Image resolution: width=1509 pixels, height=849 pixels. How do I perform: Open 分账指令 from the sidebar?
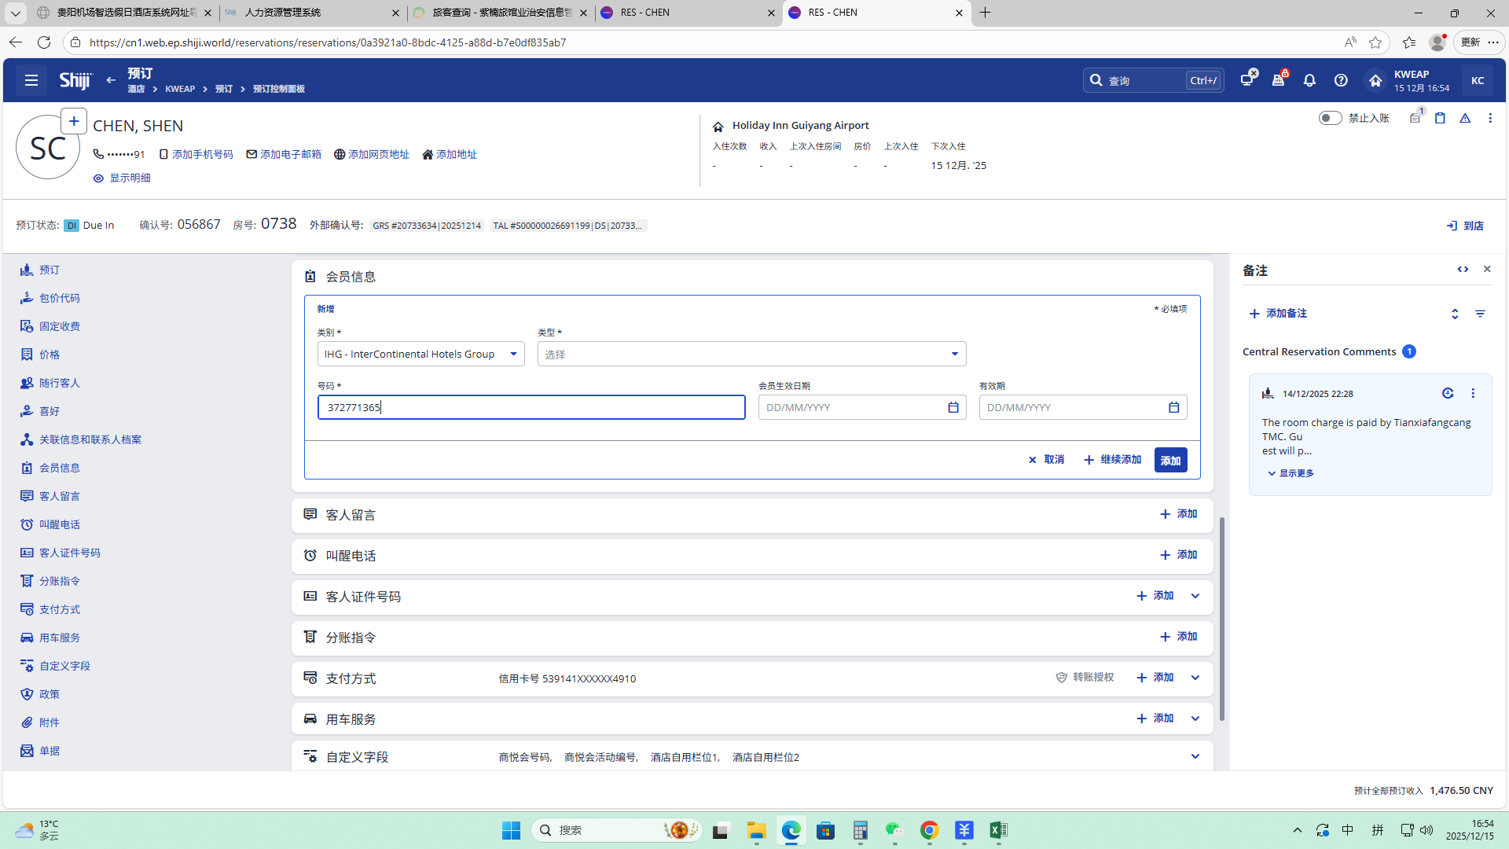point(59,581)
